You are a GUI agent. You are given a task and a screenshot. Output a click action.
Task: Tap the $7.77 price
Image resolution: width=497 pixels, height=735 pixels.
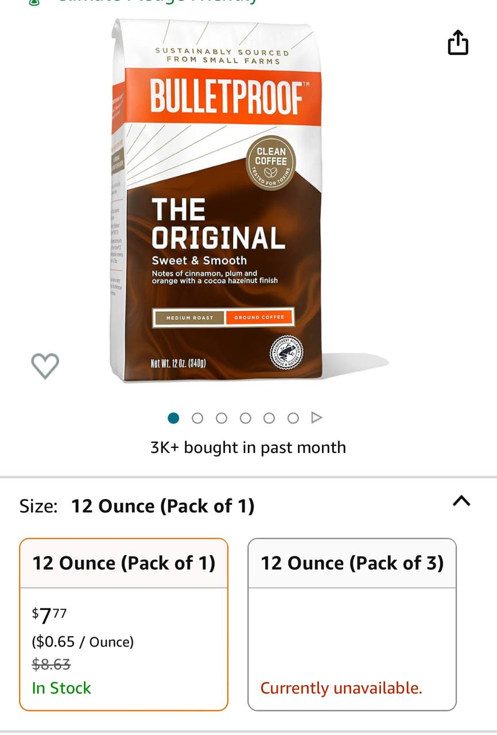(x=49, y=615)
